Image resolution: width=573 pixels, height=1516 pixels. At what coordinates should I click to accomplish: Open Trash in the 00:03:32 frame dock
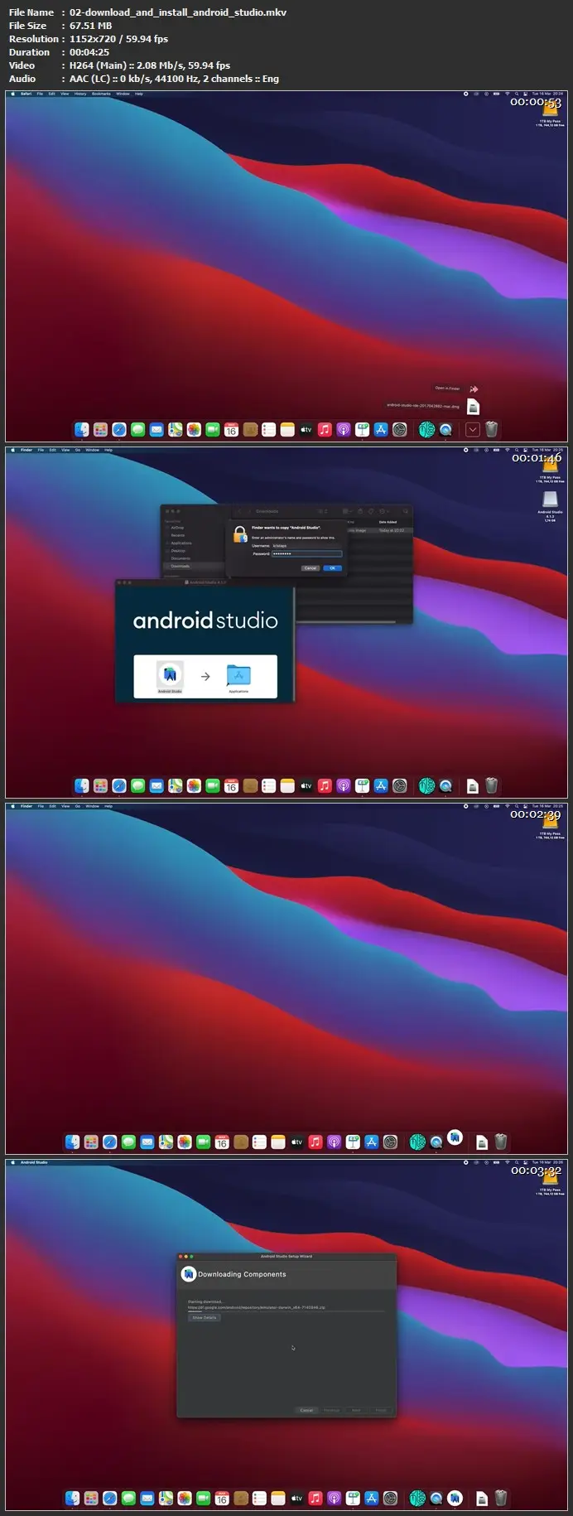coord(500,1498)
